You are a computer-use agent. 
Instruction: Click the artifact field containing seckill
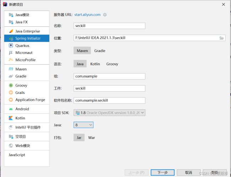tap(109, 88)
